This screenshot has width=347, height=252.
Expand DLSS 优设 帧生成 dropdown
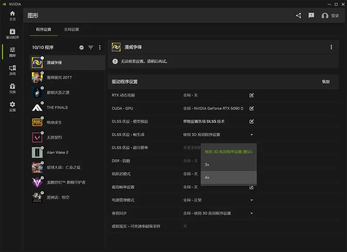[252, 134]
